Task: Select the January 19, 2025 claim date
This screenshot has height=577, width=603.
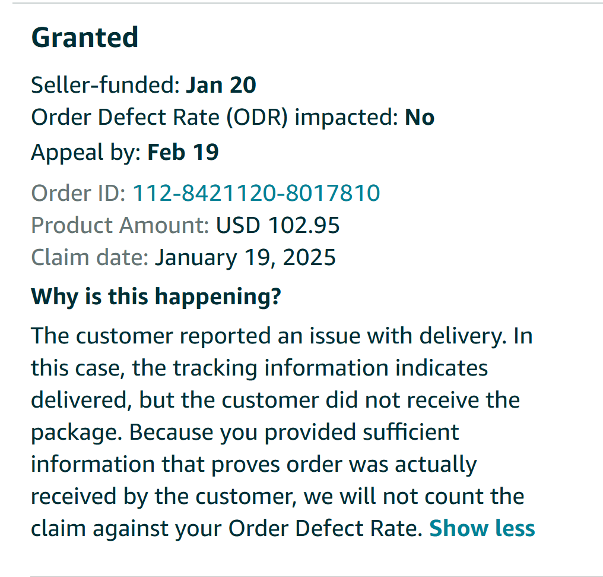Action: (x=245, y=257)
